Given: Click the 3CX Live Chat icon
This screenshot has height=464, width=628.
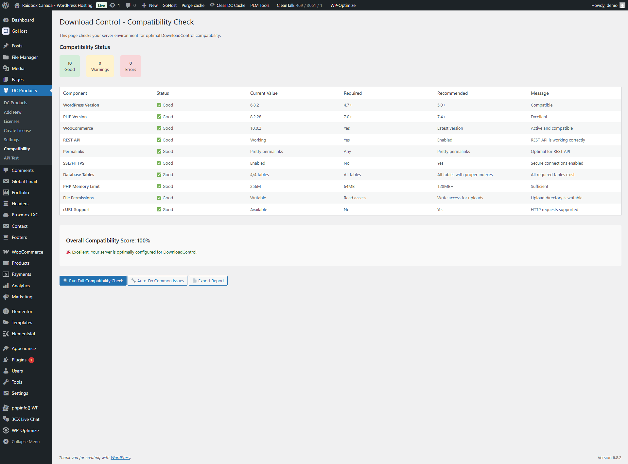Looking at the screenshot, I should 6,419.
